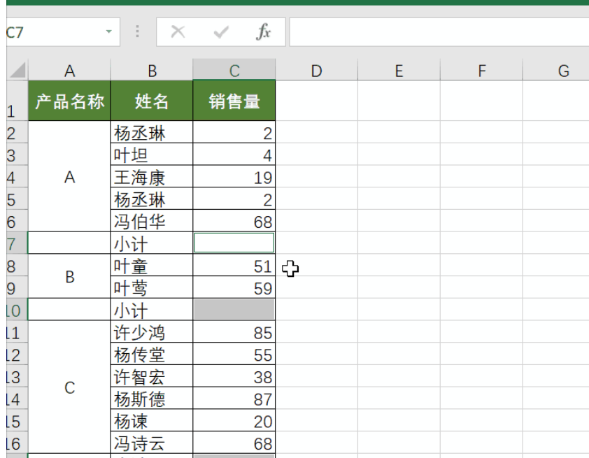Open the Name Box dropdown arrow
This screenshot has width=589, height=458.
click(109, 31)
